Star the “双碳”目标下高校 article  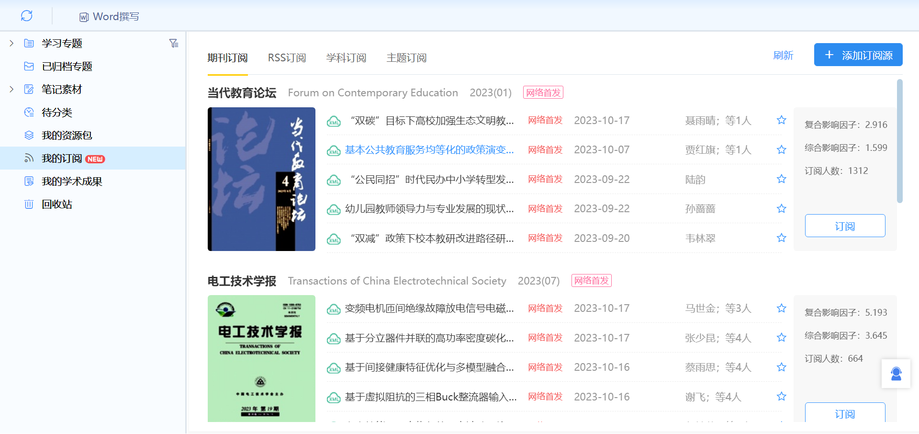pyautogui.click(x=782, y=120)
